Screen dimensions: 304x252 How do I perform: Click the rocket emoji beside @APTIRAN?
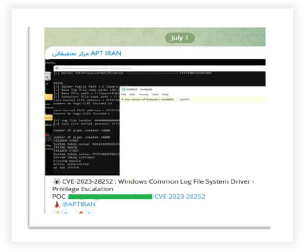tap(57, 204)
